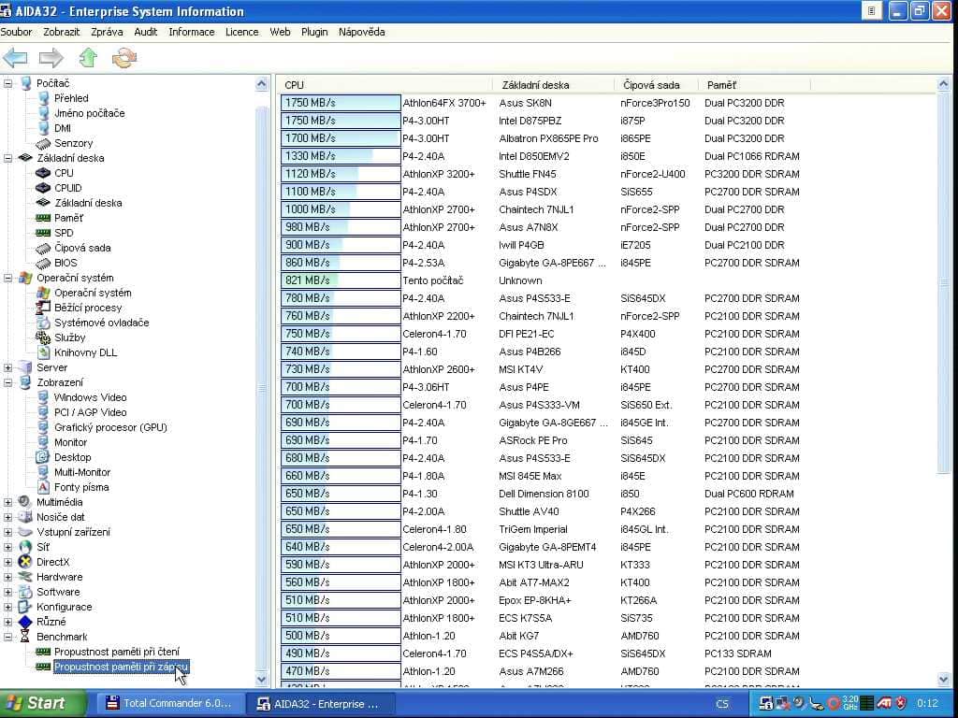Switch to Total Commander taskbar button
This screenshot has height=718, width=958.
coord(168,703)
